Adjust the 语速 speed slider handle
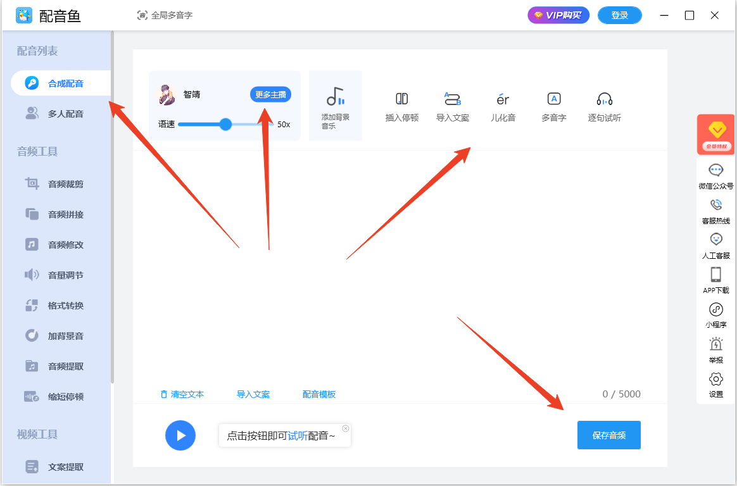 click(225, 124)
